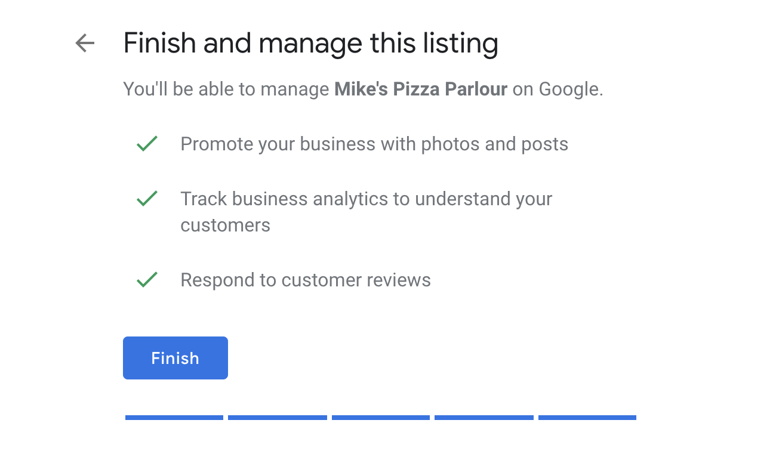776x457 pixels.
Task: Click the words "on Google." in subtitle
Action: (558, 89)
